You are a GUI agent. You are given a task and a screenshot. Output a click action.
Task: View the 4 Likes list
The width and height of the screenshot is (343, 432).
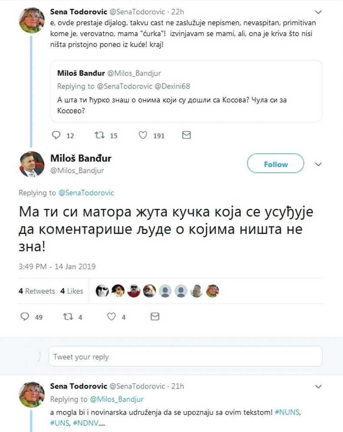pyautogui.click(x=72, y=291)
